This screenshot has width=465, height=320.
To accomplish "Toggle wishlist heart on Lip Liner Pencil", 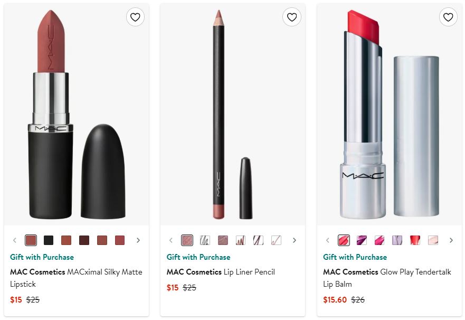I will [x=292, y=17].
